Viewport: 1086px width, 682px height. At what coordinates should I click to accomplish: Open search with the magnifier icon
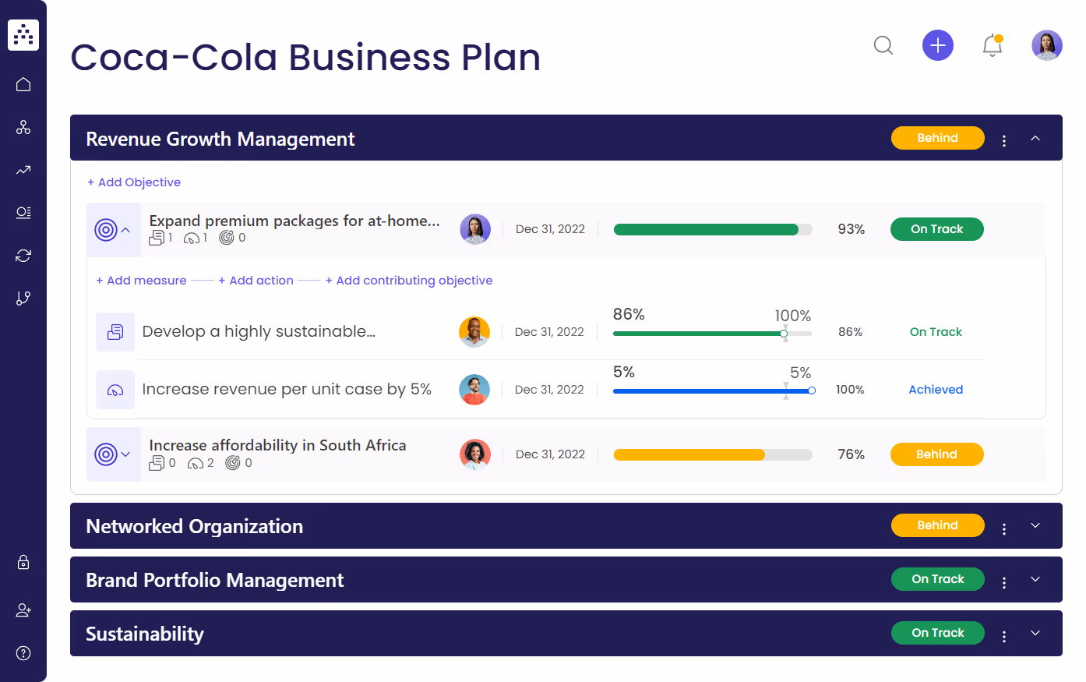pyautogui.click(x=883, y=45)
